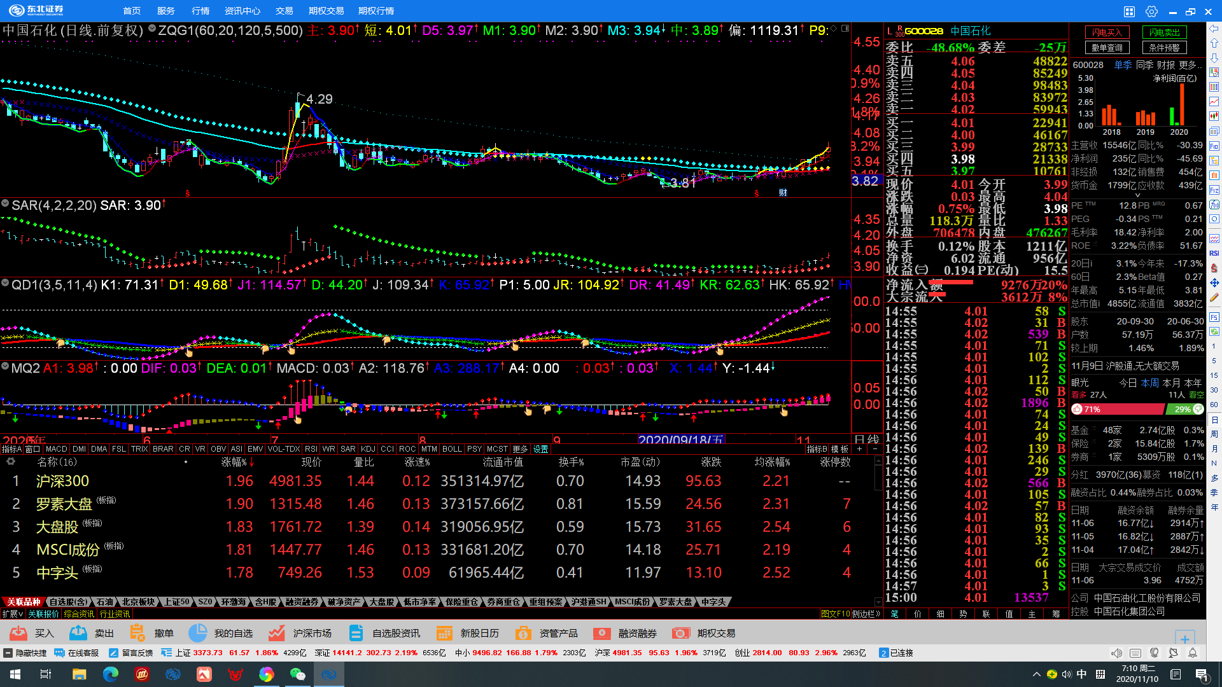This screenshot has height=687, width=1222.
Task: Click the left back arrow sidebar icon
Action: click(x=1214, y=29)
